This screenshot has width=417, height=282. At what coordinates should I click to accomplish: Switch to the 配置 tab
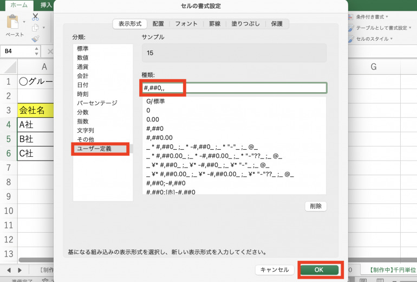pyautogui.click(x=158, y=24)
